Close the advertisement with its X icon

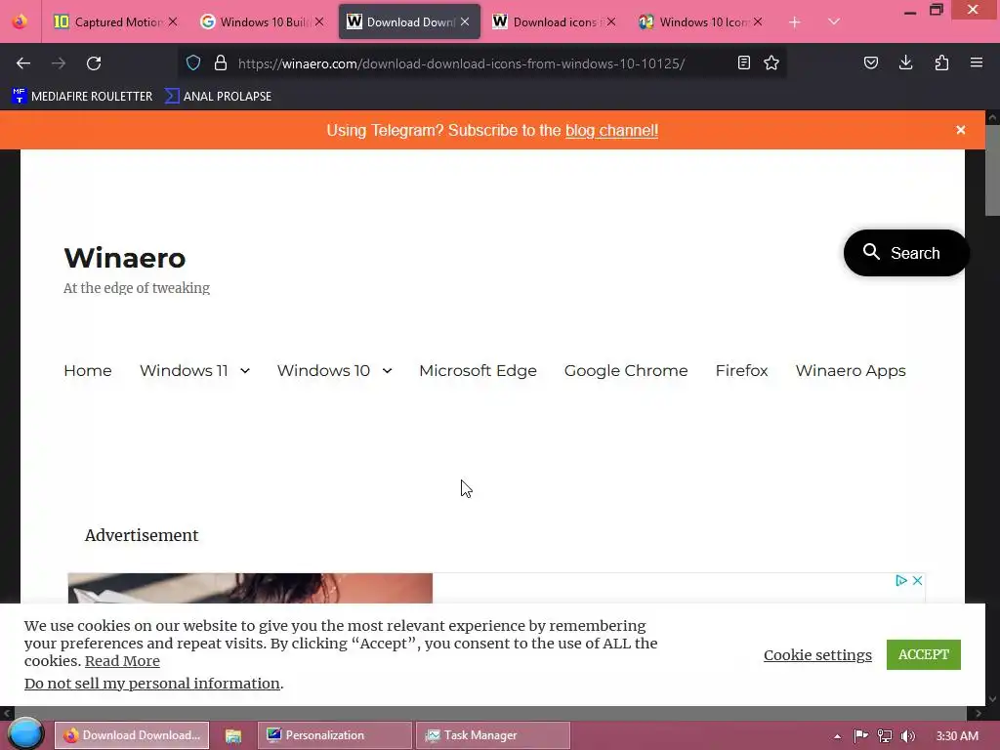coord(917,580)
